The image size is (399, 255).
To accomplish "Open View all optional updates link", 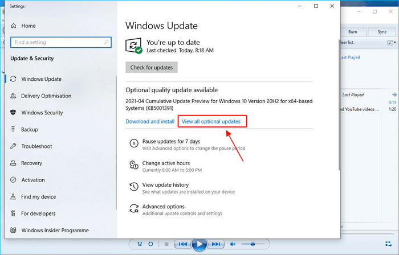I will coord(211,121).
